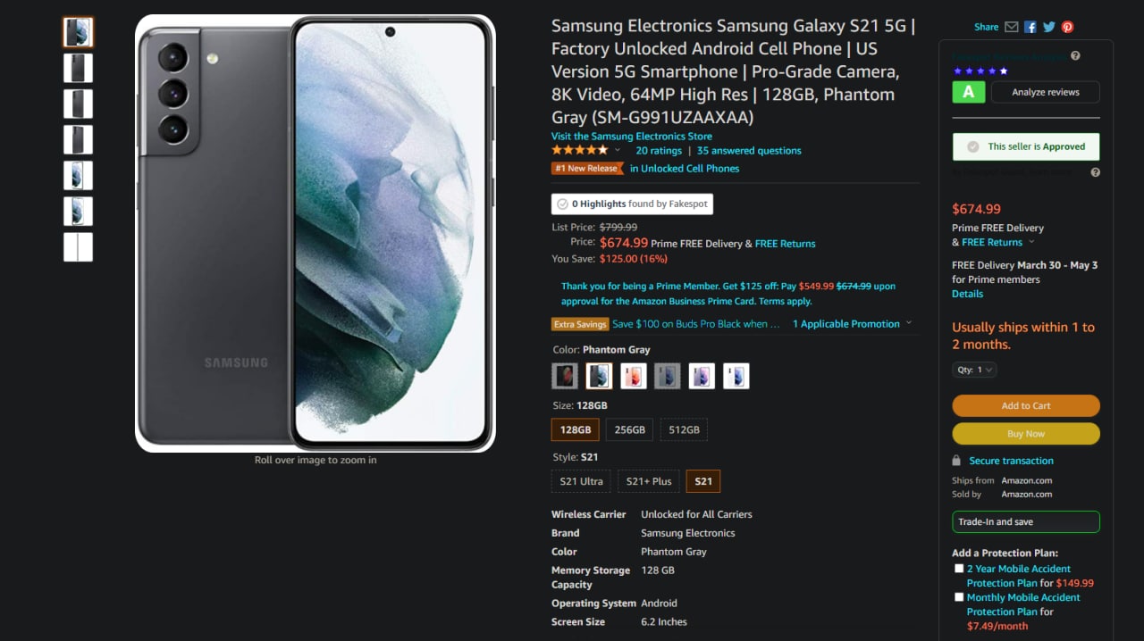Select the second product thumbnail image
Viewport: 1144px width, 641px height.
78,68
